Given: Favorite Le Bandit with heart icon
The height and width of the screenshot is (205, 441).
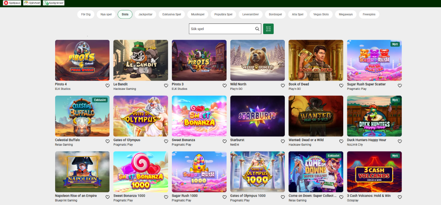Looking at the screenshot, I should 166,85.
